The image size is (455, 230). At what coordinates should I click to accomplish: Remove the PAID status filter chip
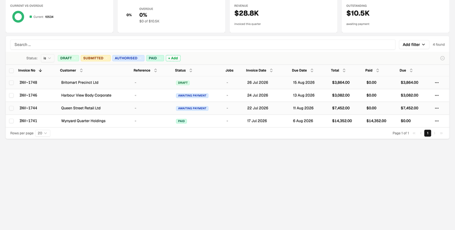(x=160, y=58)
